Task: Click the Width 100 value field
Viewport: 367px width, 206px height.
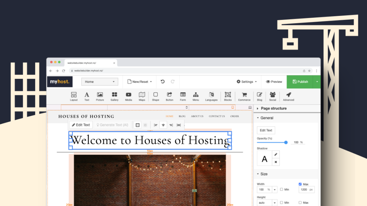Action: [x=261, y=190]
